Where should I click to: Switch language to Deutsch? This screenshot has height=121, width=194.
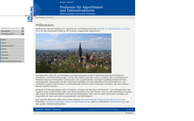(70, 2)
